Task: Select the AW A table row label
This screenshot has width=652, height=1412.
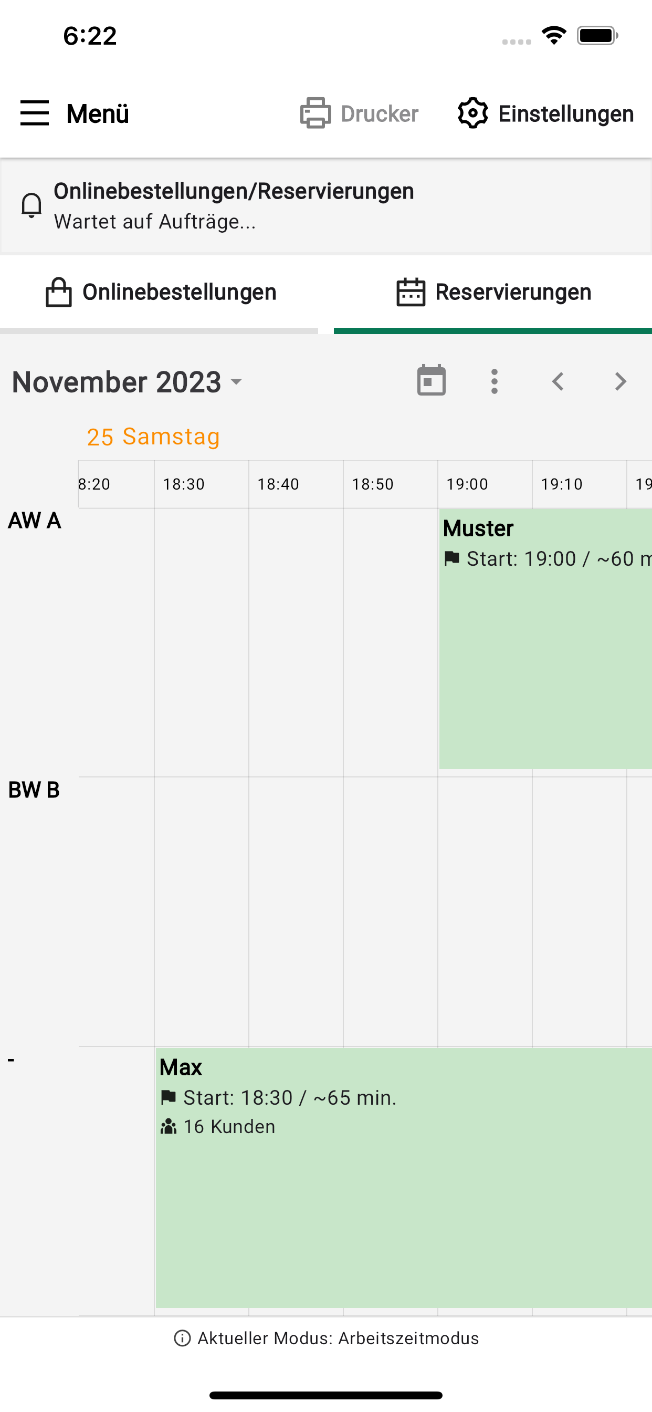Action: point(34,520)
